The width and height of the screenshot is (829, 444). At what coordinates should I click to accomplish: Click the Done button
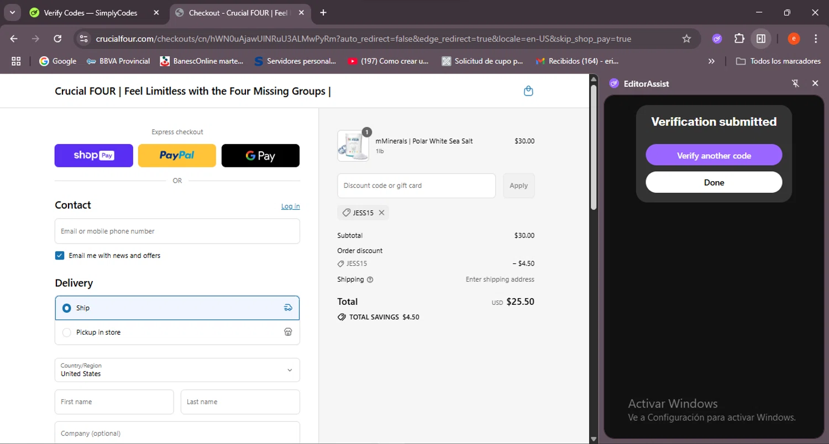point(714,182)
